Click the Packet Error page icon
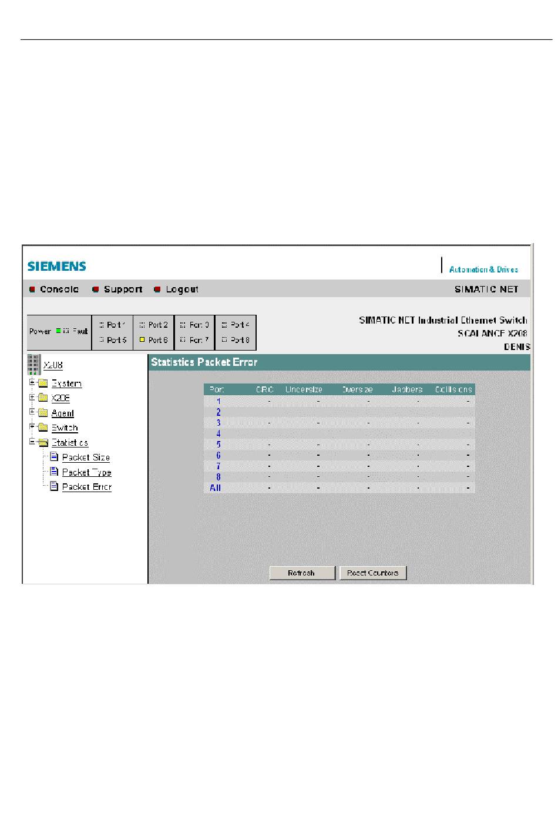558x821 pixels. (54, 486)
